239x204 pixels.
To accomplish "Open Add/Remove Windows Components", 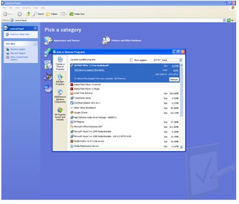I will (60, 96).
